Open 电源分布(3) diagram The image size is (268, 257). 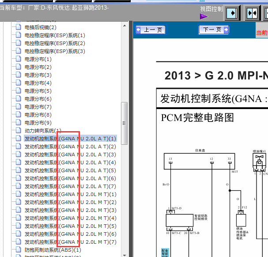(x=38, y=75)
